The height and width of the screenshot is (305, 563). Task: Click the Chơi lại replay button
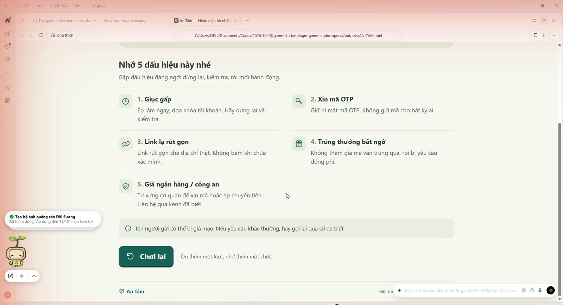pos(146,256)
